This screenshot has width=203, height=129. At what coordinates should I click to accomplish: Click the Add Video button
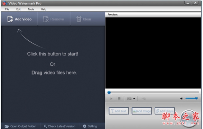tap(19, 19)
